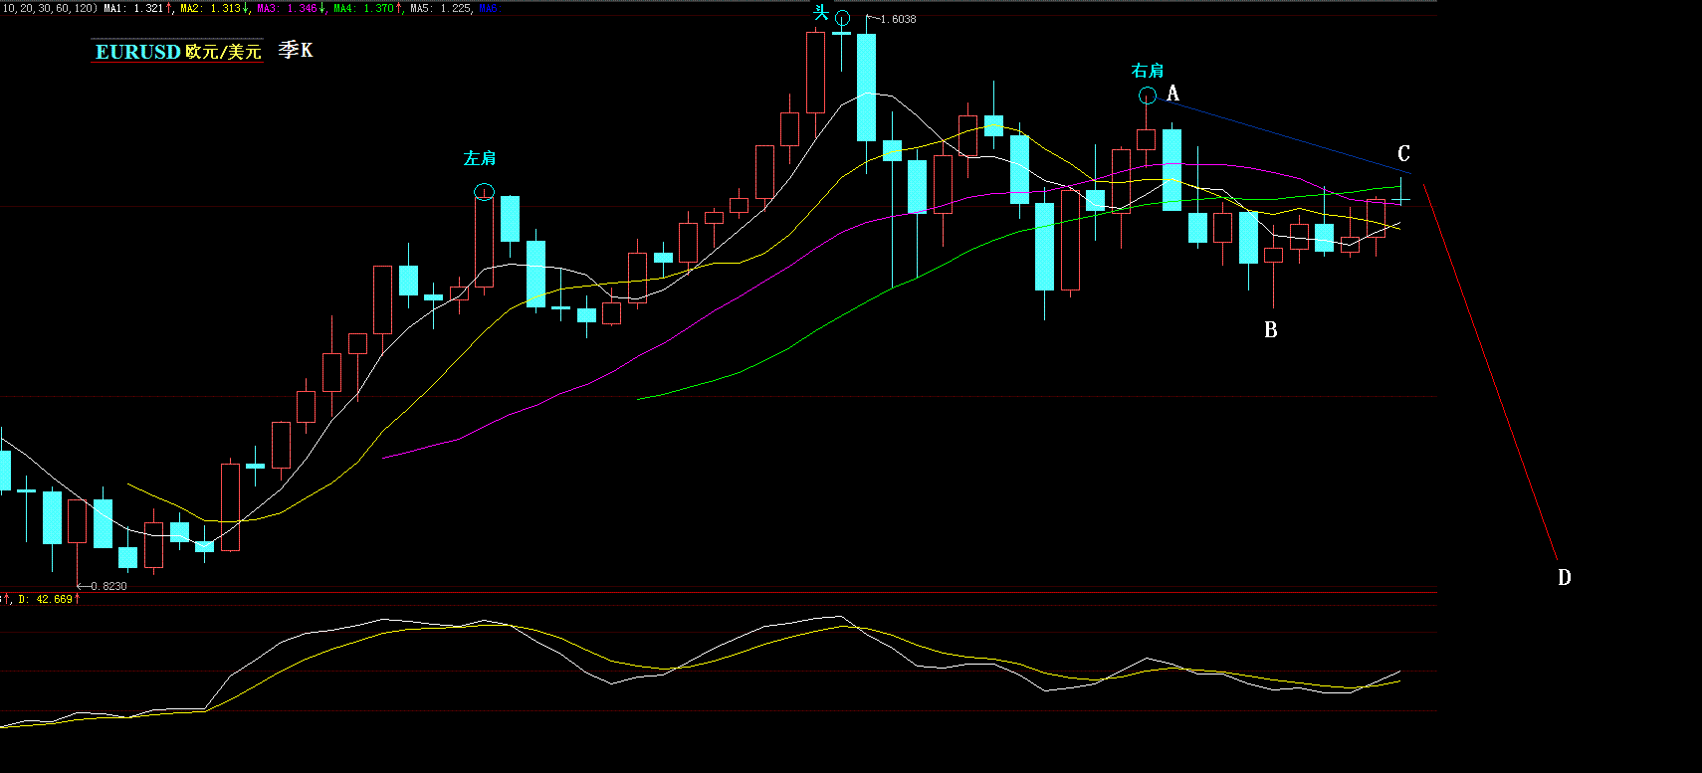Click the low price label 0.8230
The width and height of the screenshot is (1702, 773).
tap(108, 586)
